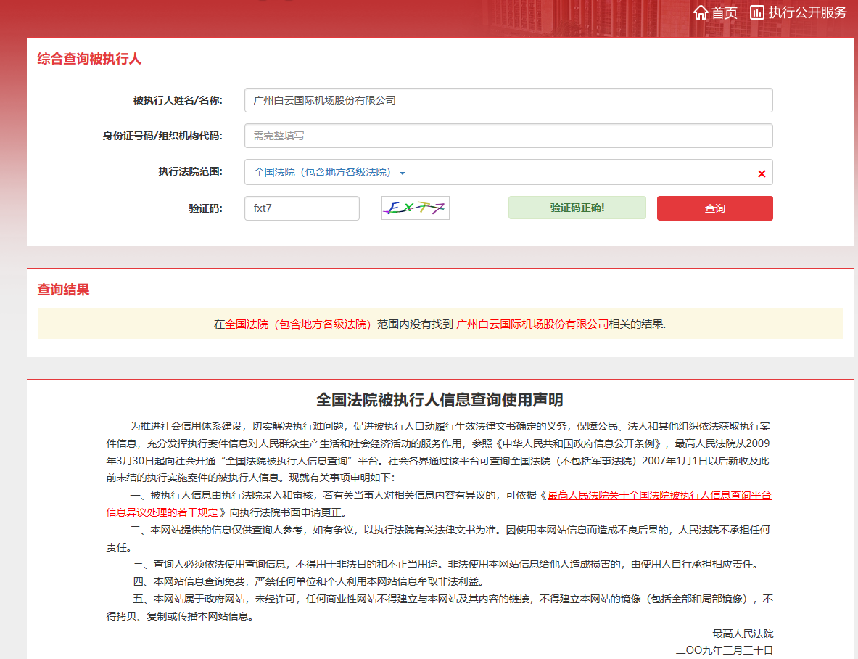Click red 广州白云国际机场股份有限公司 in result message

coord(532,324)
